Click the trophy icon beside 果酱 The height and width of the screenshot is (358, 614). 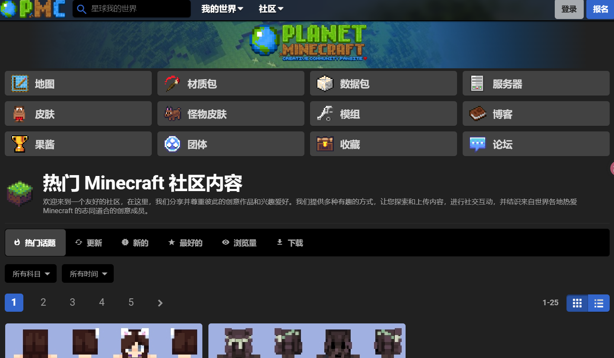click(x=19, y=144)
